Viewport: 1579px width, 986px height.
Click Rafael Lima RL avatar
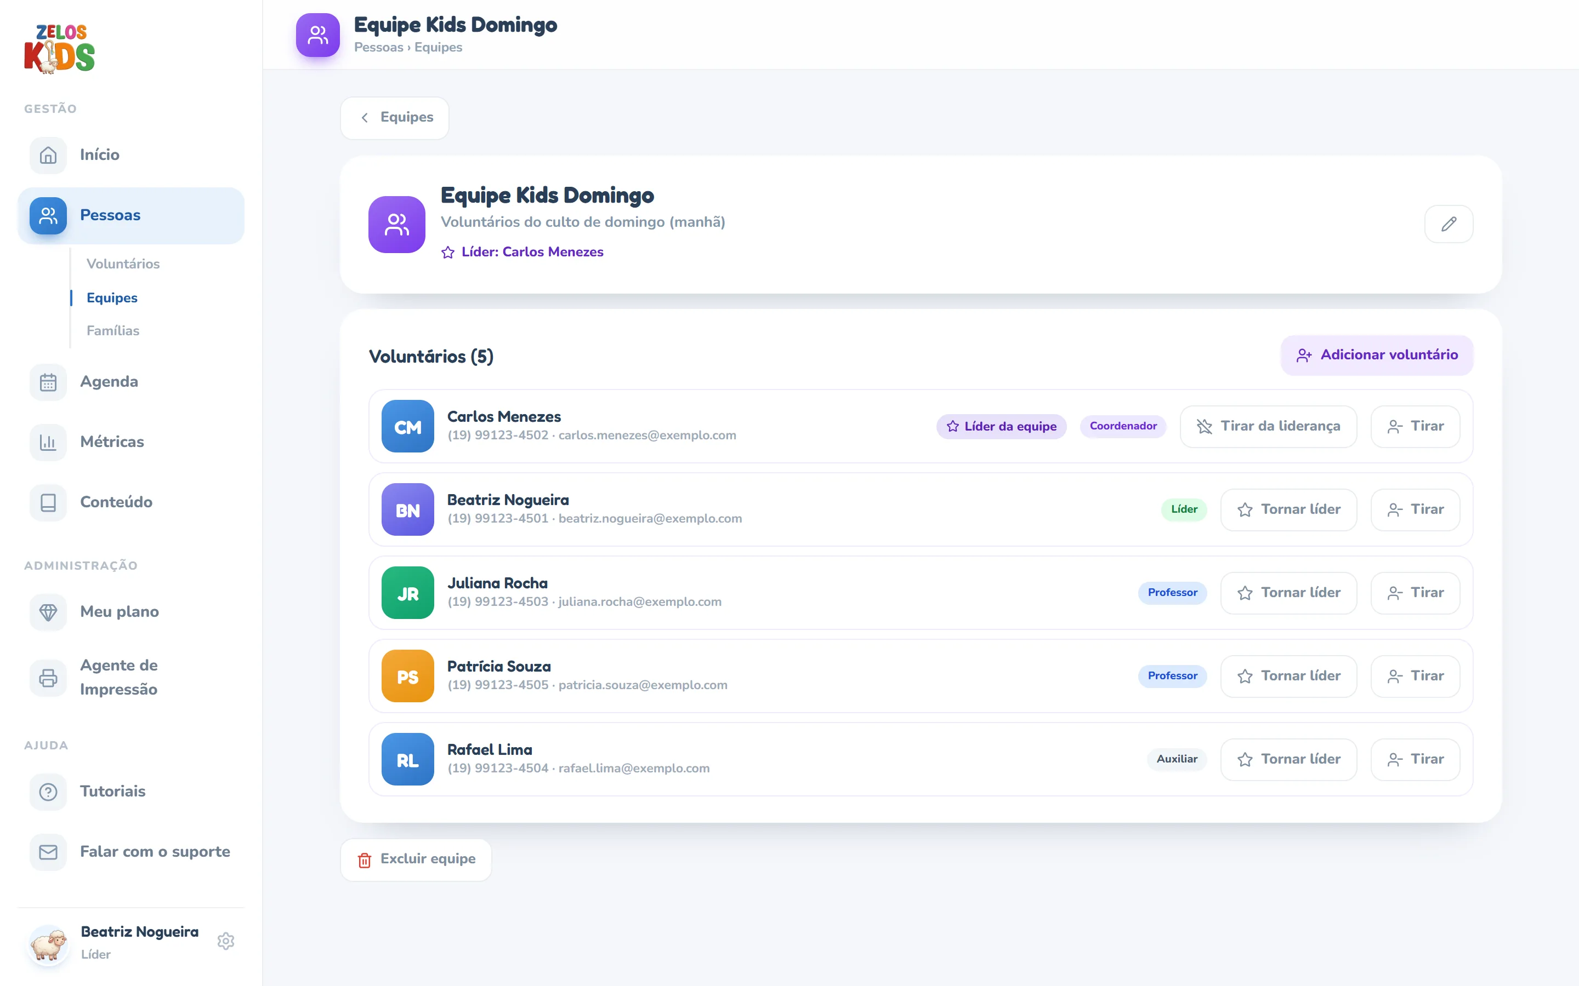click(x=408, y=760)
